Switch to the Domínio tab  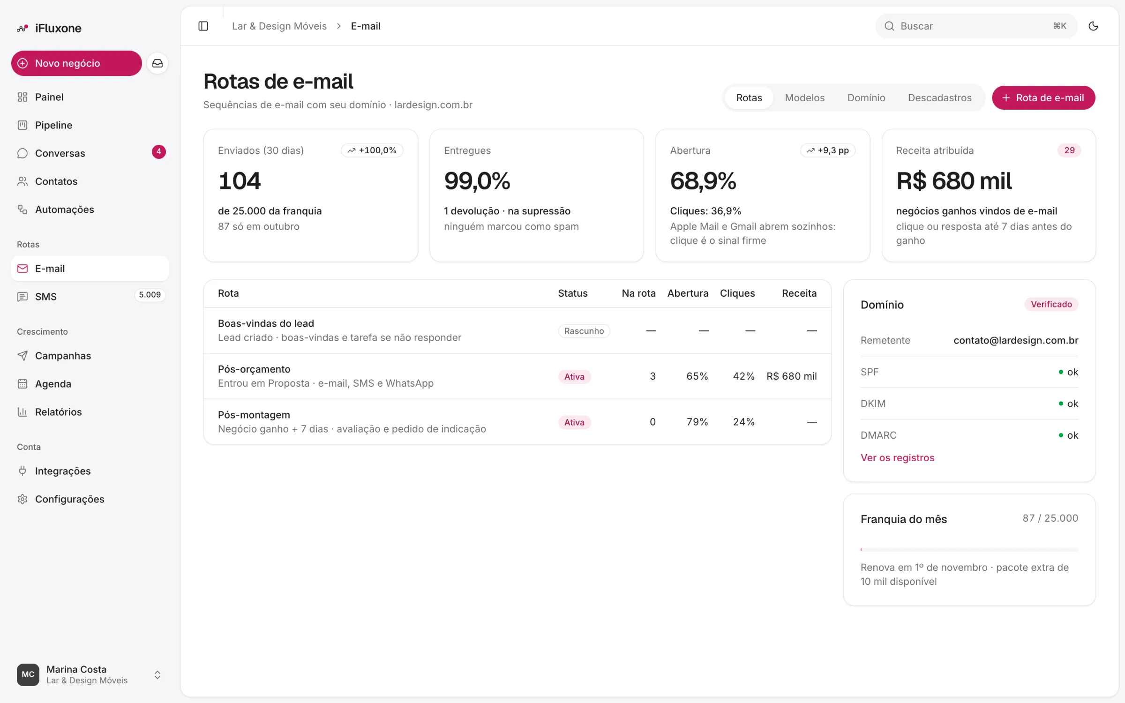(x=866, y=97)
